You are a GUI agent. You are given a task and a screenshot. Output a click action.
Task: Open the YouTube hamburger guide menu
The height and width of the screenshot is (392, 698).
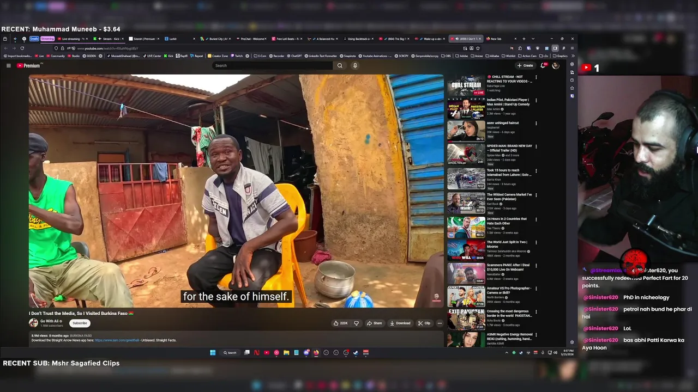point(8,65)
